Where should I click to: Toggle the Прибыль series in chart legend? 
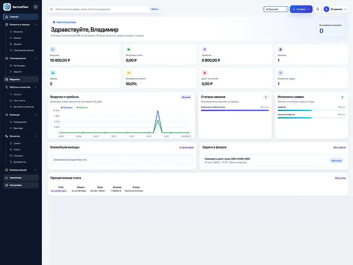pyautogui.click(x=82, y=107)
